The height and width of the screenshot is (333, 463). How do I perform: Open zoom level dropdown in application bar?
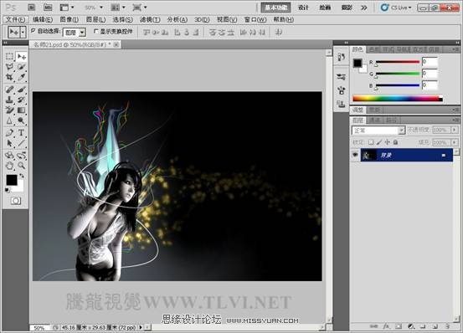(101, 8)
